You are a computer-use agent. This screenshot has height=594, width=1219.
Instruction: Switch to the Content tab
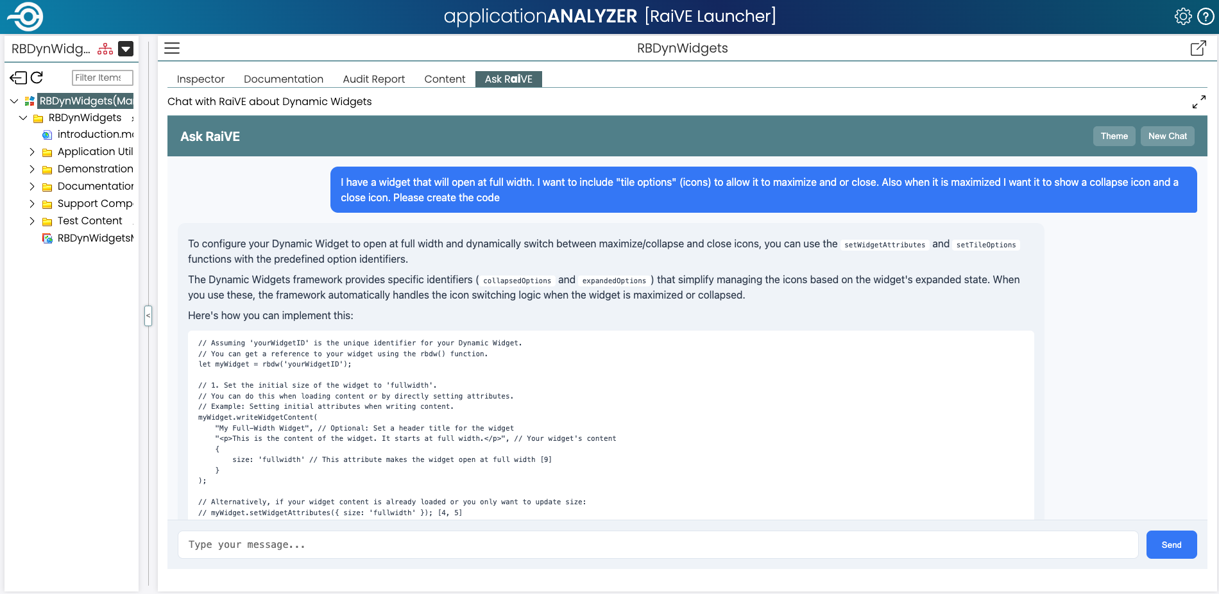[x=445, y=79]
